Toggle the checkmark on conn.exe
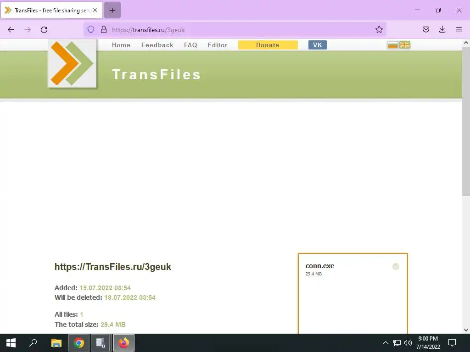This screenshot has width=470, height=352. [x=396, y=266]
